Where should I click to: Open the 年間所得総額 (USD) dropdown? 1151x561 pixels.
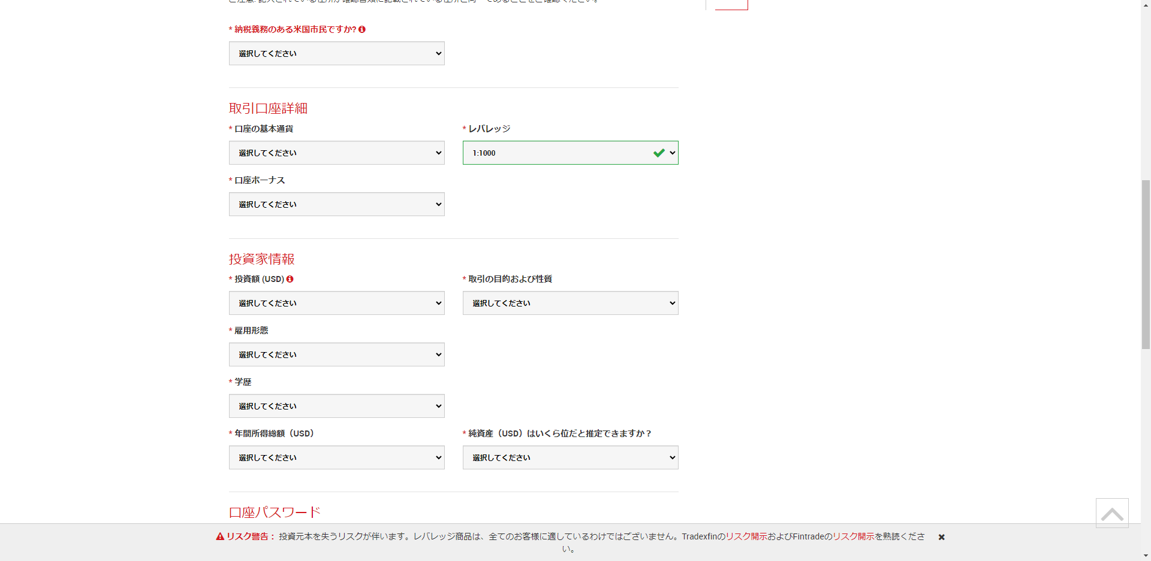pos(336,457)
